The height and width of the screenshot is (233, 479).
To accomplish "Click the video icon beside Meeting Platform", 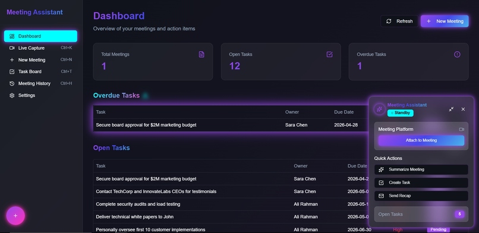I will 461,129.
